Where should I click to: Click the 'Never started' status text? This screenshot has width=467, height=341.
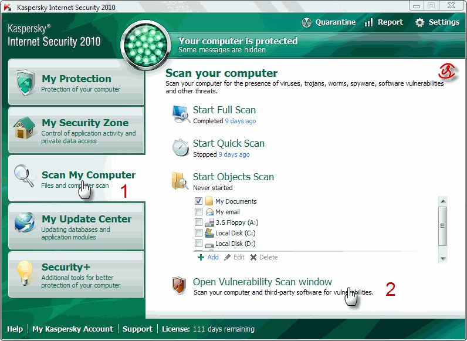coord(212,188)
